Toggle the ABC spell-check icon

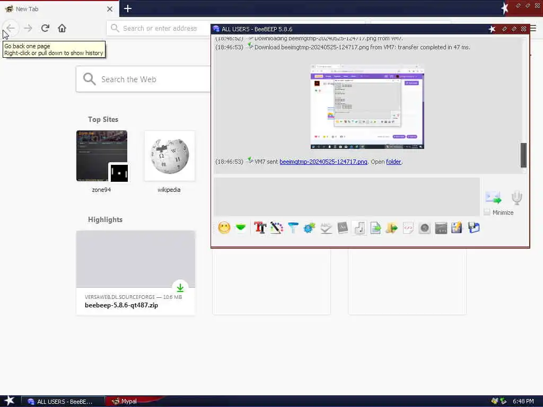326,228
